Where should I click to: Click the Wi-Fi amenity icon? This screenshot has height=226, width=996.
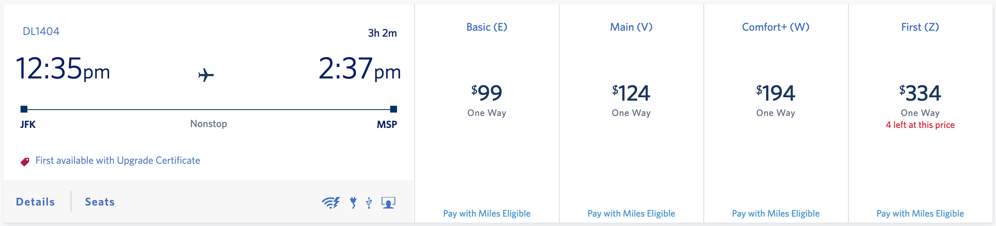(x=330, y=203)
